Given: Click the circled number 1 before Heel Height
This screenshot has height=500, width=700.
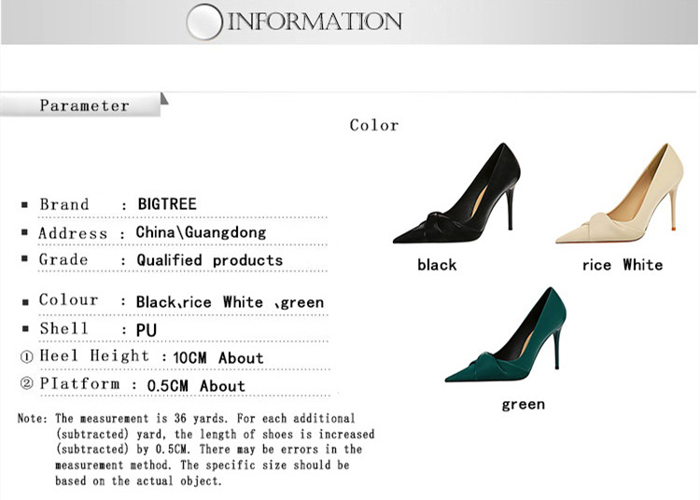Looking at the screenshot, I should [x=26, y=357].
